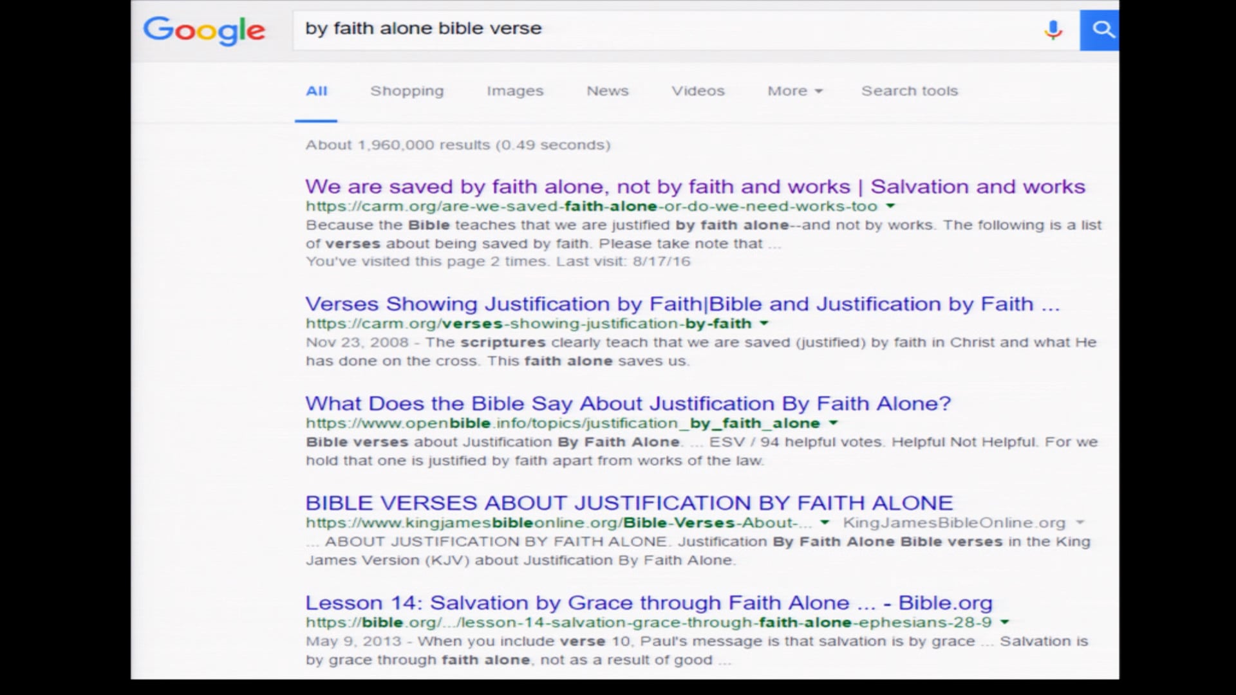Click the microphone voice search icon
Screen dimensions: 1236x695
pos(1053,30)
